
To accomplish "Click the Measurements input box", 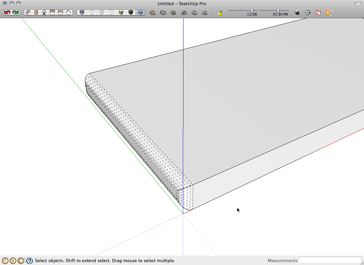I will tap(330, 260).
